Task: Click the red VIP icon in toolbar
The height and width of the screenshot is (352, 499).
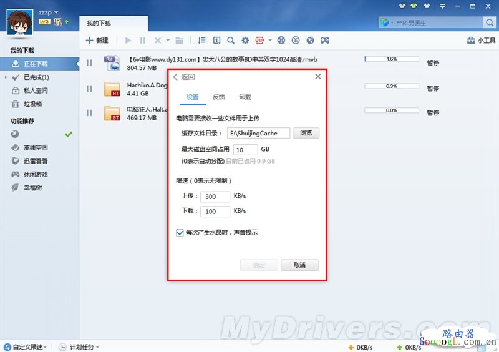Action: click(259, 41)
